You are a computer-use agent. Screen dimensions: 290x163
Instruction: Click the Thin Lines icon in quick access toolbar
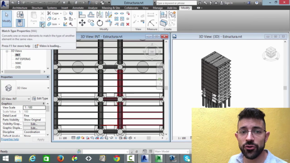click(x=90, y=3)
